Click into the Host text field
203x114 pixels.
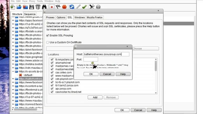point(106,54)
